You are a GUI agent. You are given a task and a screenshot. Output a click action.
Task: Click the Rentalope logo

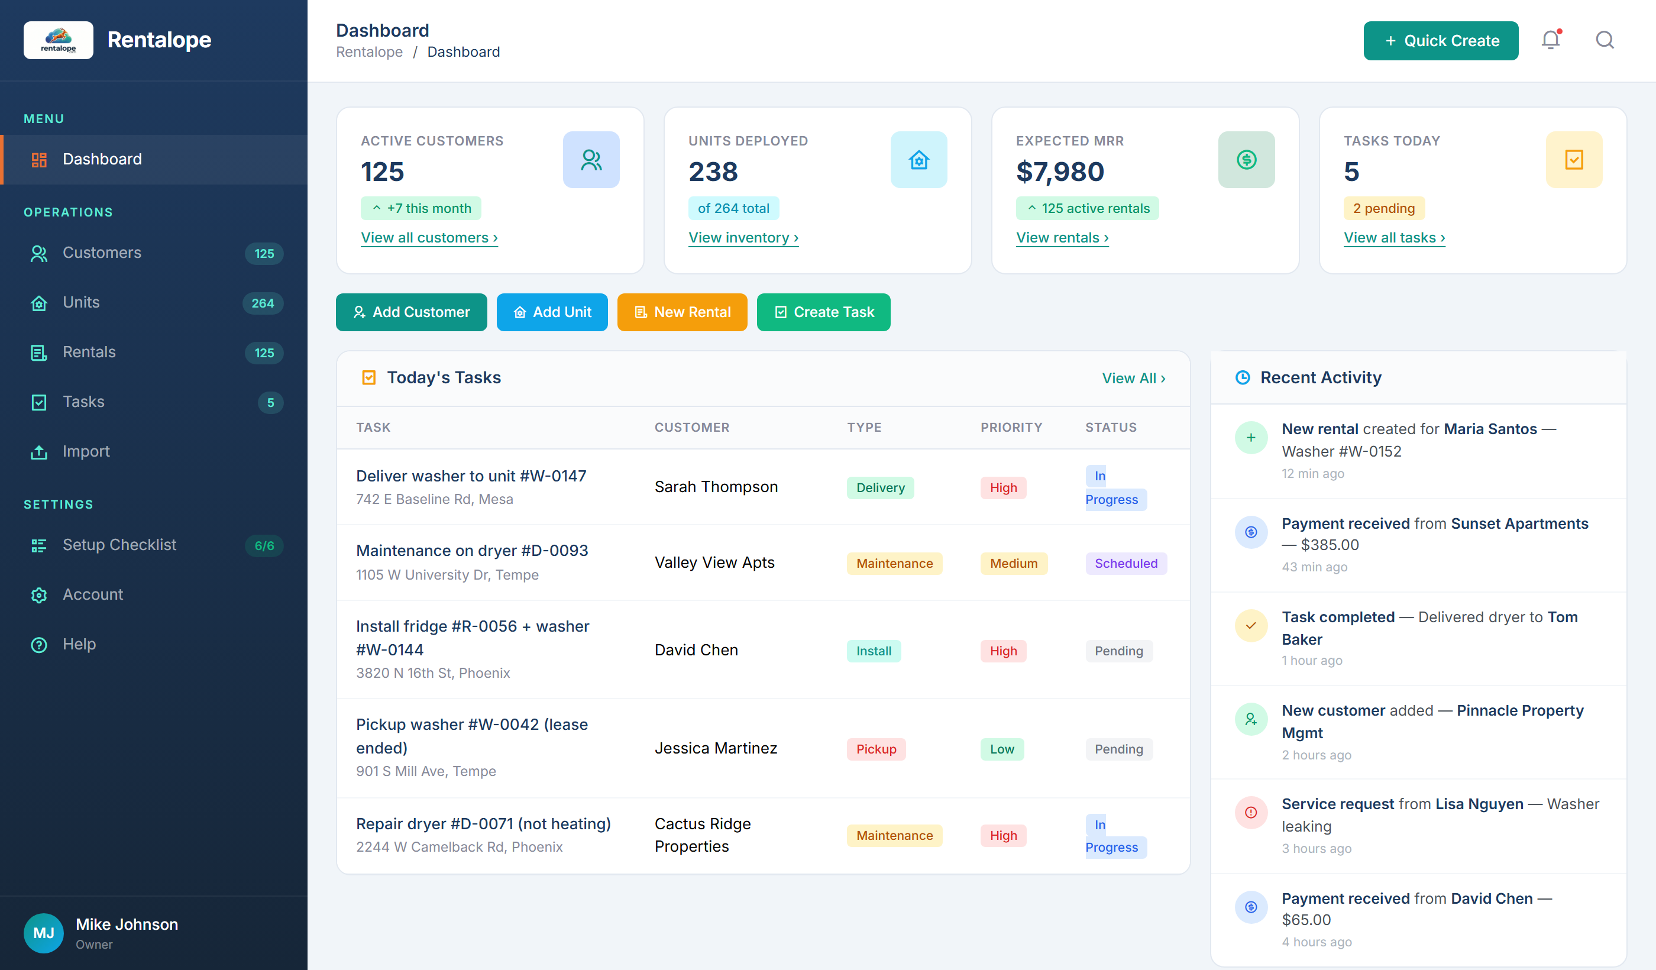point(58,40)
